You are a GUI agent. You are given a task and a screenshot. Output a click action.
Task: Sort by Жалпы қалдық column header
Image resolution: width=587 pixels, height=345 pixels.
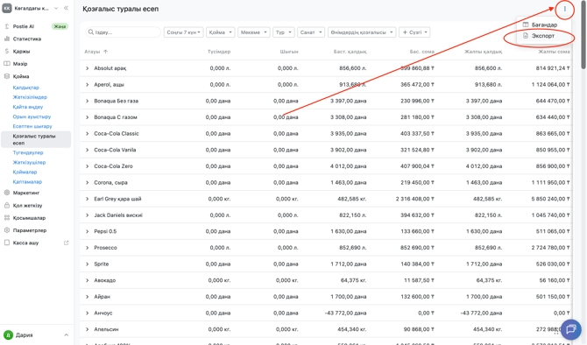484,52
